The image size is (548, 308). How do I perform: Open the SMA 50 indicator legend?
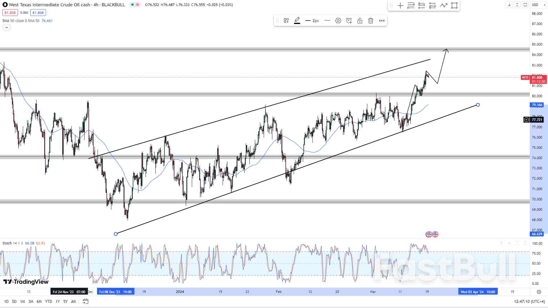tap(21, 21)
